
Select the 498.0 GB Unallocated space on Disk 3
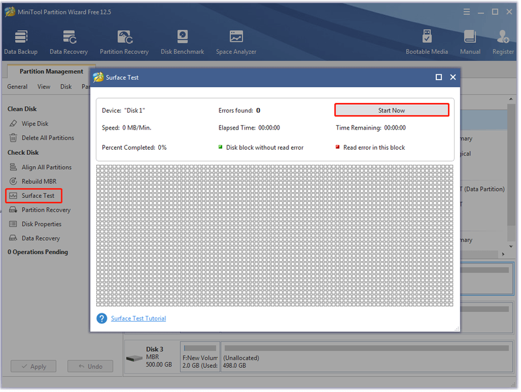coord(367,357)
